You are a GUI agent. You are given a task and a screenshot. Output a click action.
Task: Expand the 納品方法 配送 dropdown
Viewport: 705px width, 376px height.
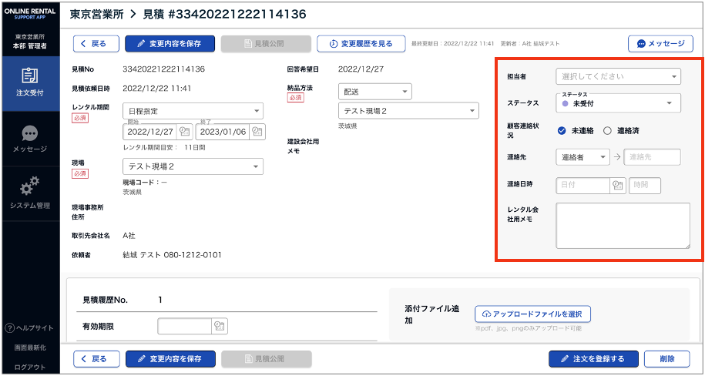(374, 92)
